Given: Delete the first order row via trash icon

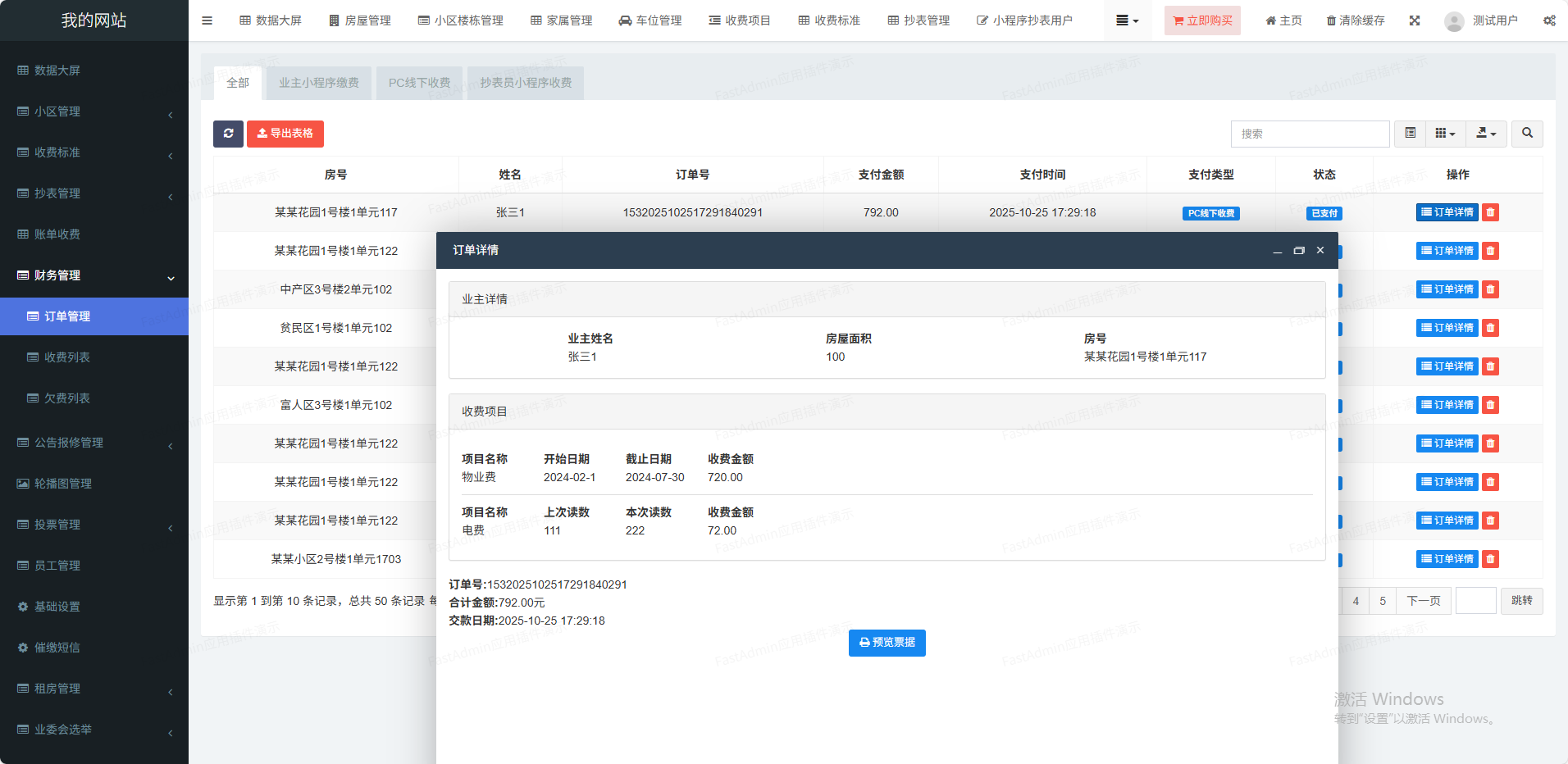Looking at the screenshot, I should 1491,212.
